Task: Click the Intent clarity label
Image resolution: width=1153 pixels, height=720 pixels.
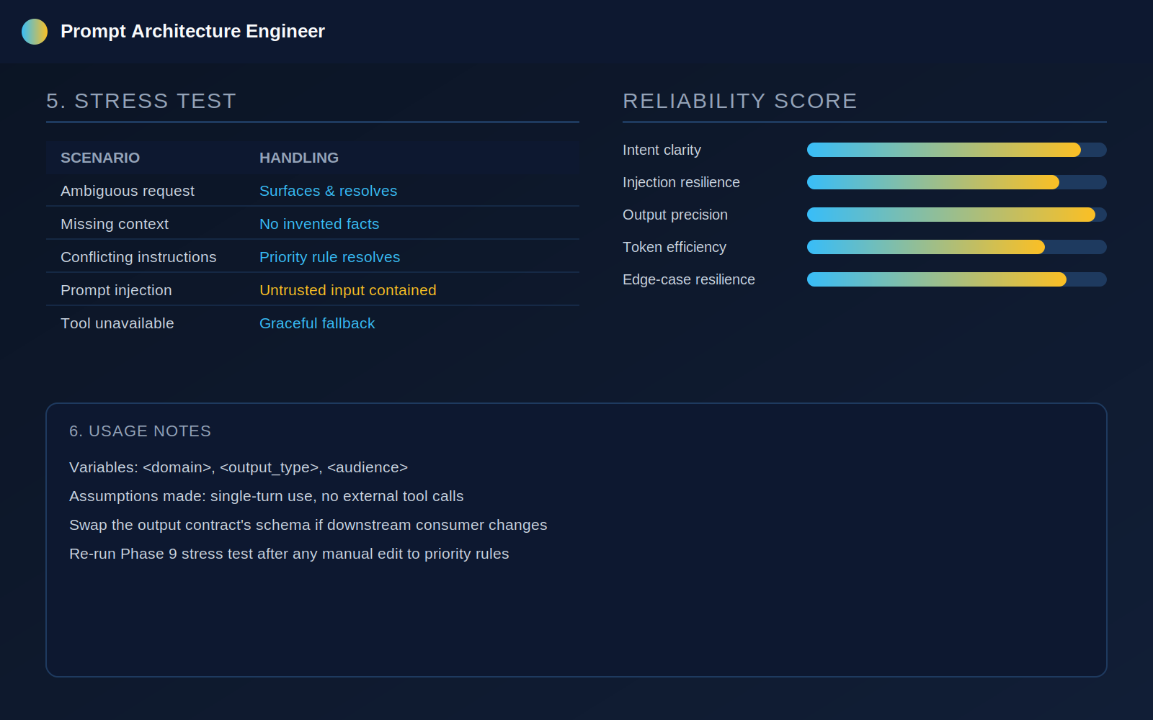Action: coord(662,150)
